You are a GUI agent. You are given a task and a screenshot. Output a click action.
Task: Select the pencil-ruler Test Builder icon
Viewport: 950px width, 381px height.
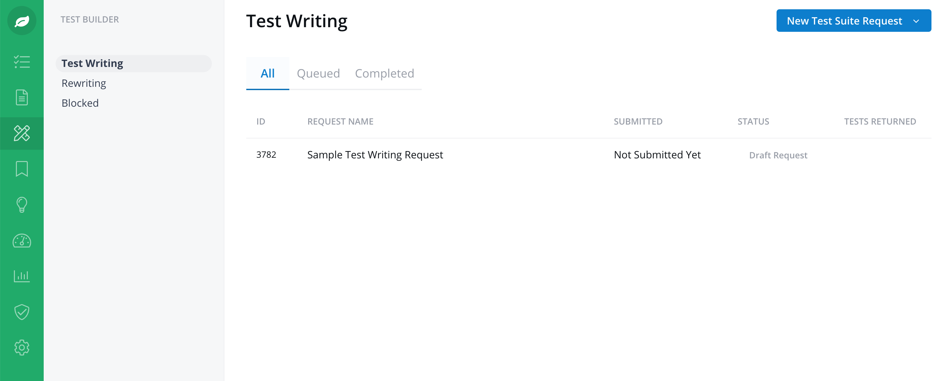coord(22,133)
